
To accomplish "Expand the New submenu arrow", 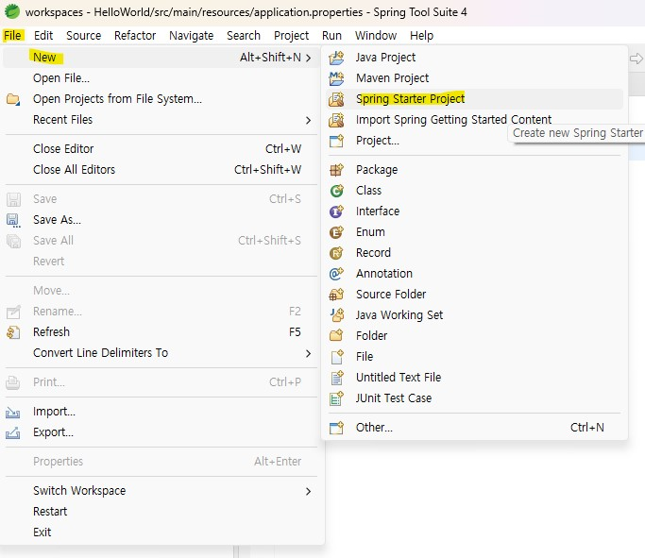I will coord(308,58).
